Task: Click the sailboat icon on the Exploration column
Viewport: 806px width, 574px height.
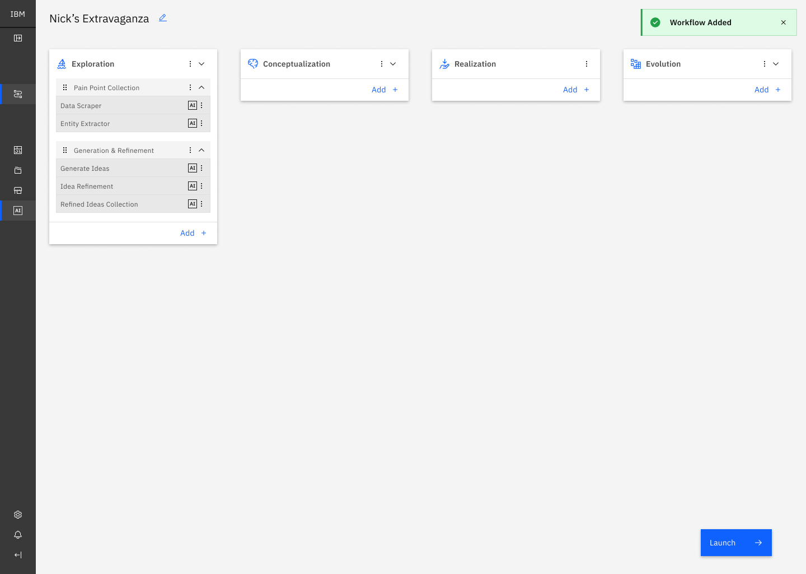Action: 62,63
